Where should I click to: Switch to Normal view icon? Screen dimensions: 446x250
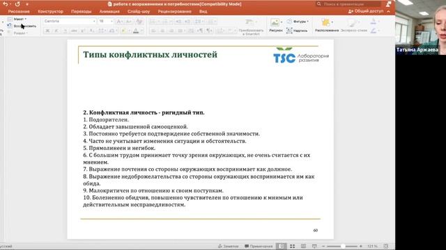coord(282,246)
